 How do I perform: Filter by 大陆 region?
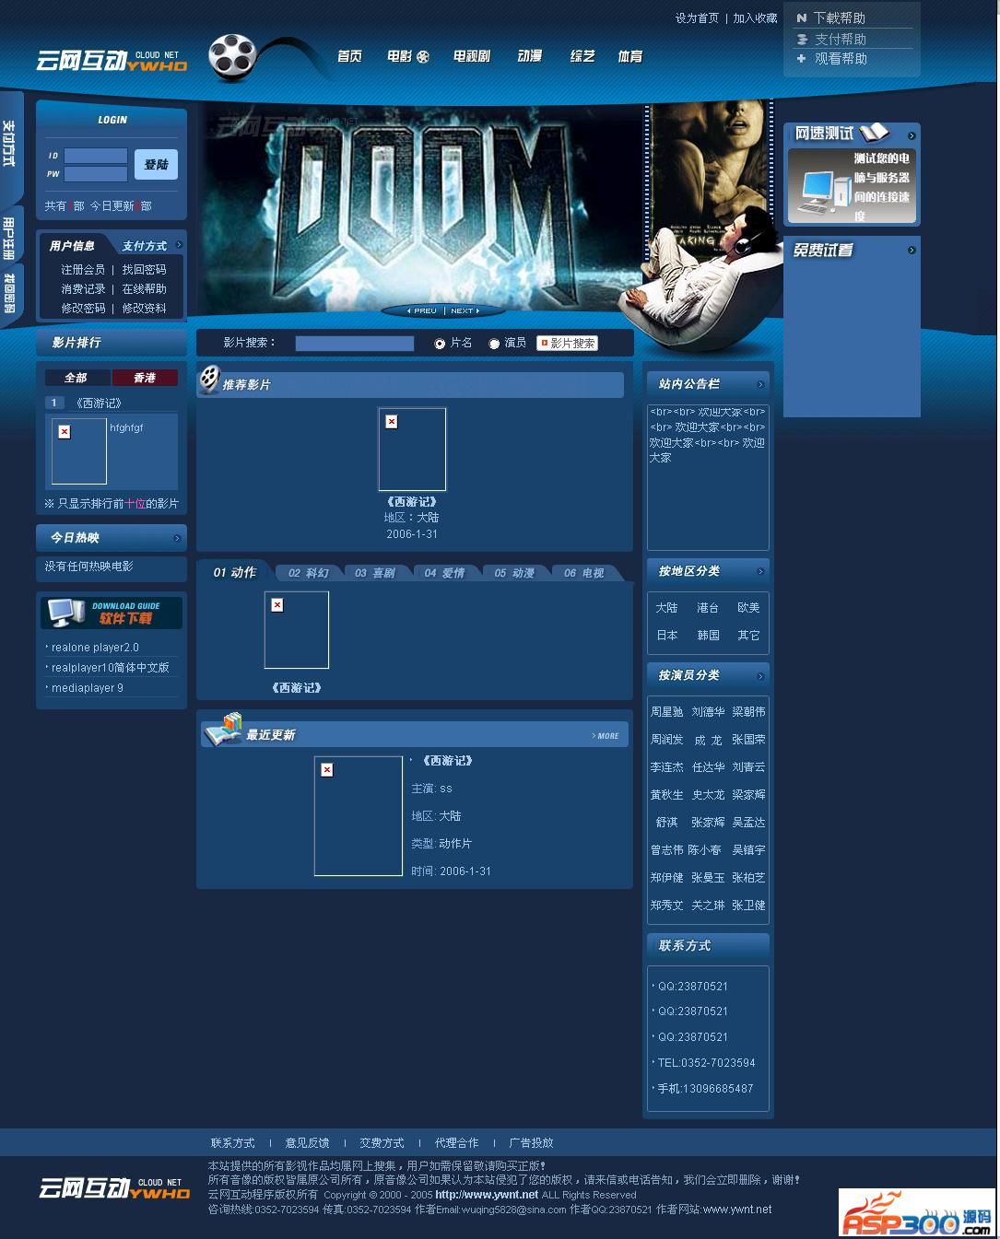tap(666, 608)
